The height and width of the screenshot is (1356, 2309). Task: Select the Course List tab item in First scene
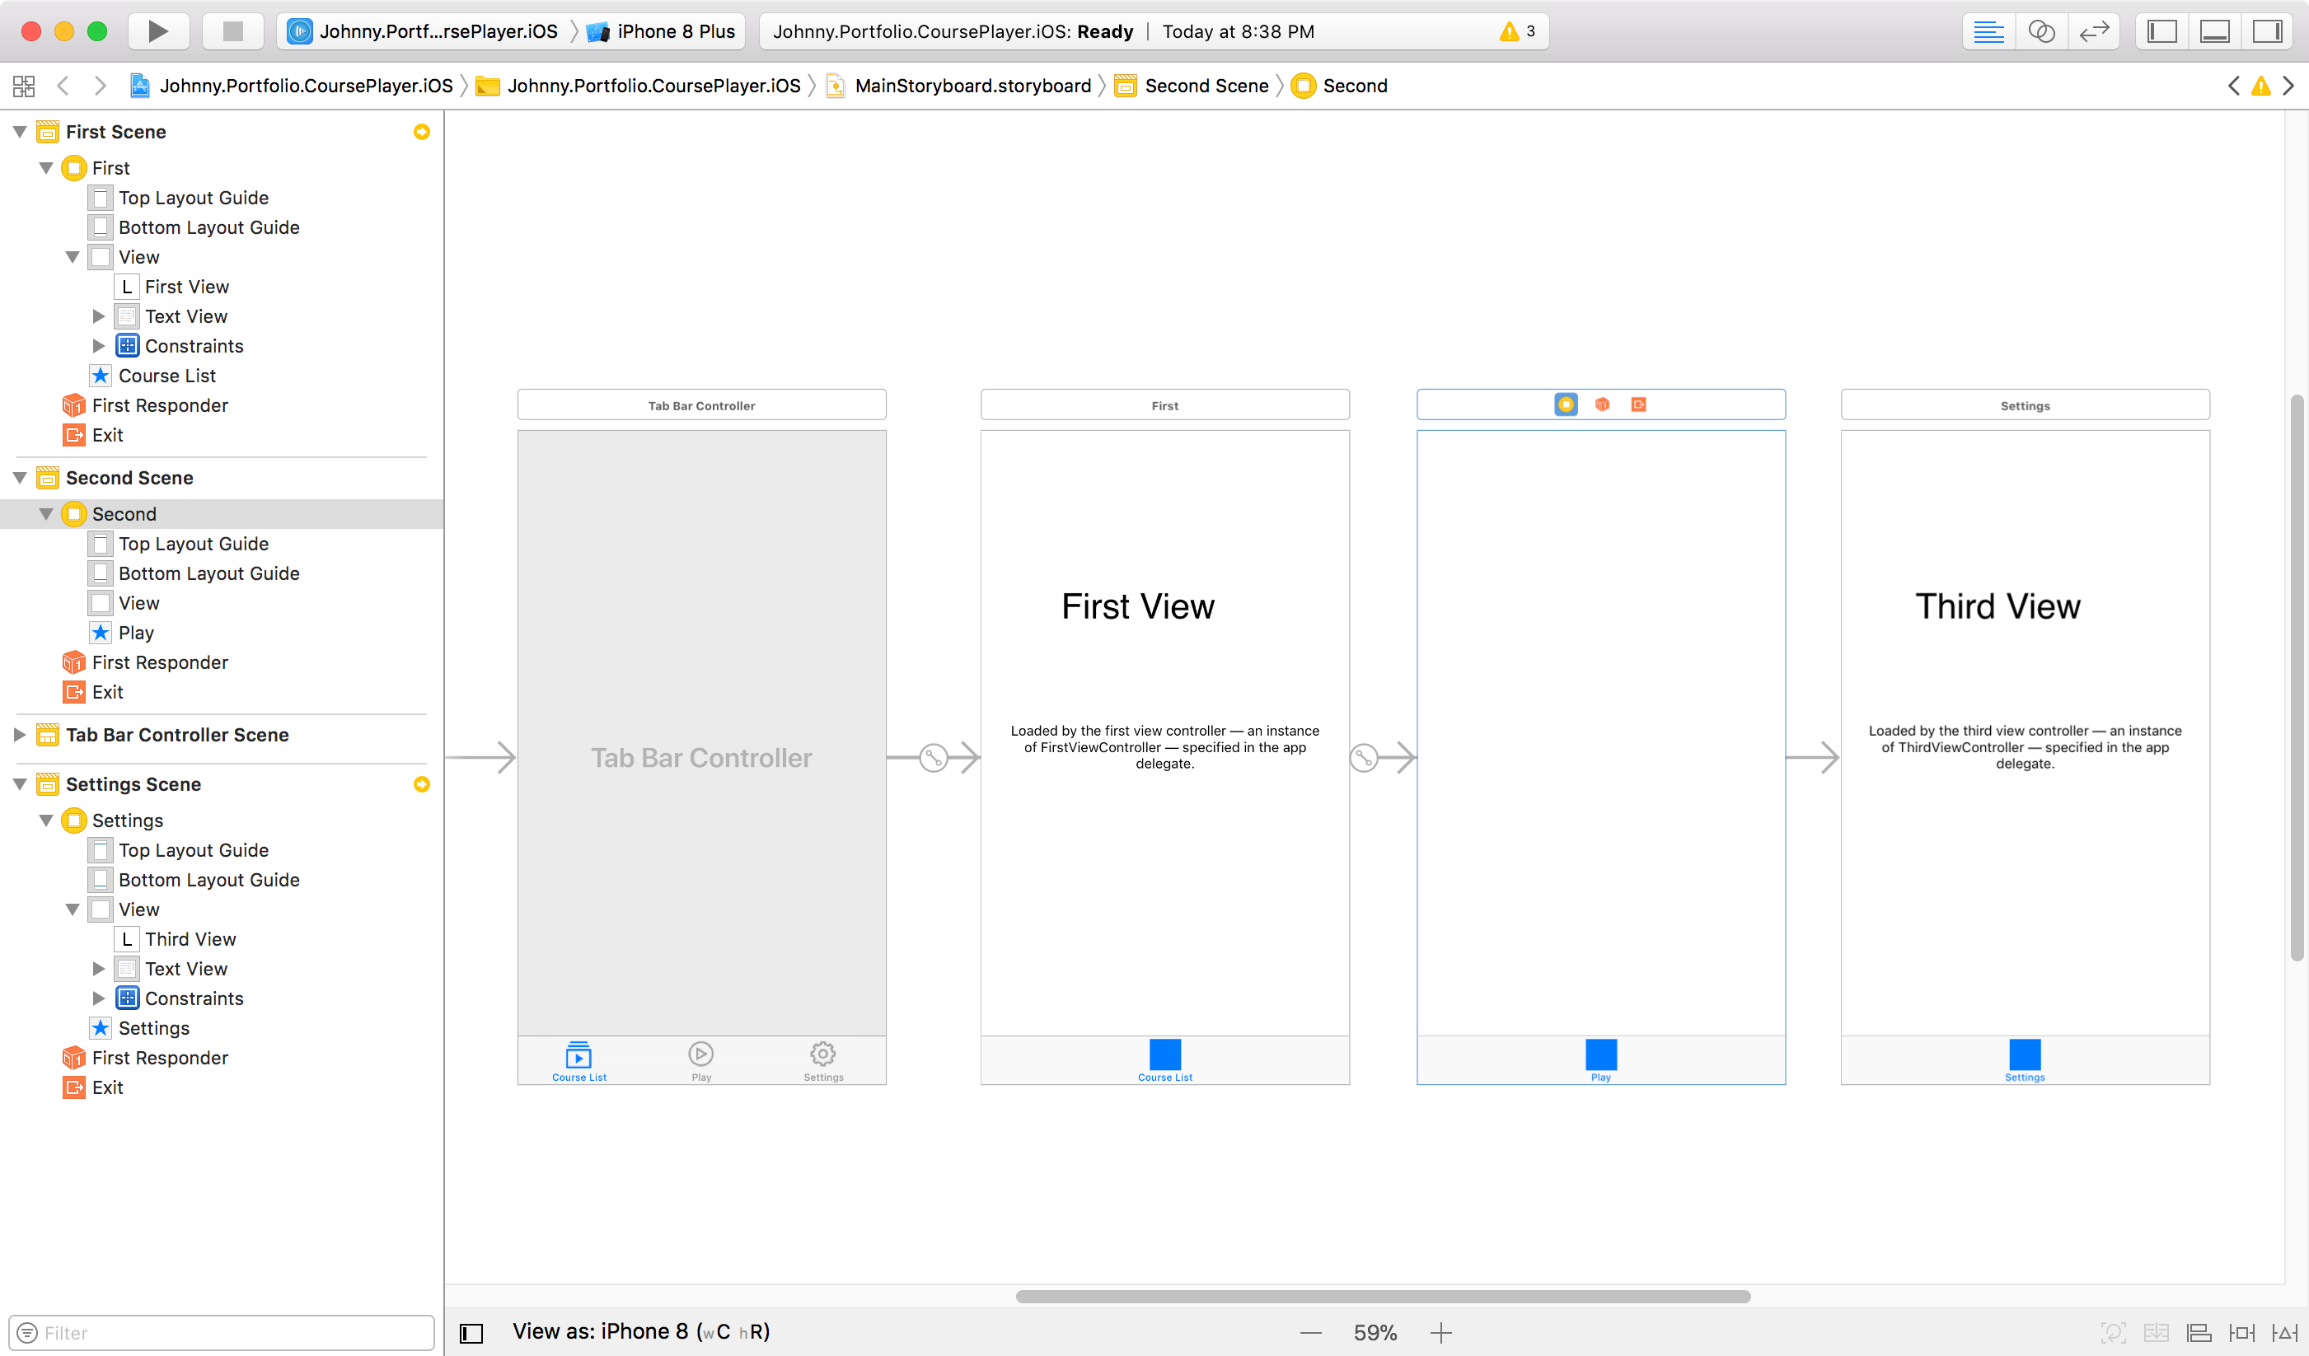click(x=1164, y=1061)
